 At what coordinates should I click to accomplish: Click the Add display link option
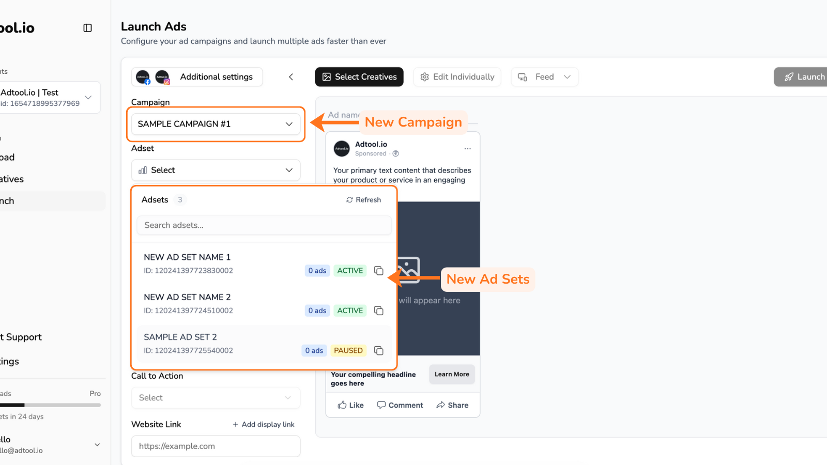(264, 425)
